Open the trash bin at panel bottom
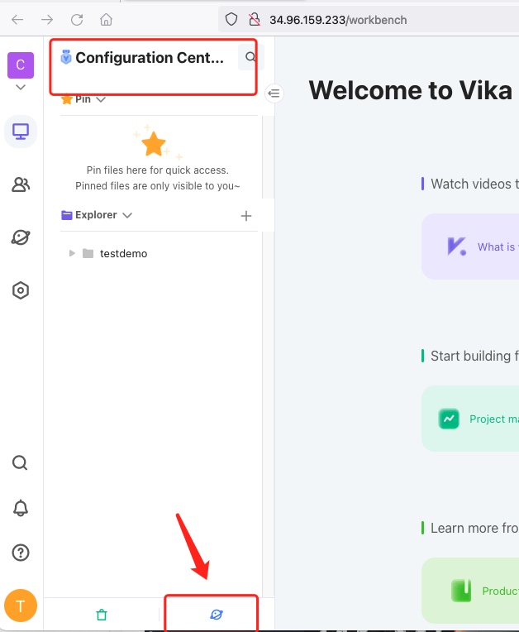Image resolution: width=519 pixels, height=632 pixels. pos(102,615)
